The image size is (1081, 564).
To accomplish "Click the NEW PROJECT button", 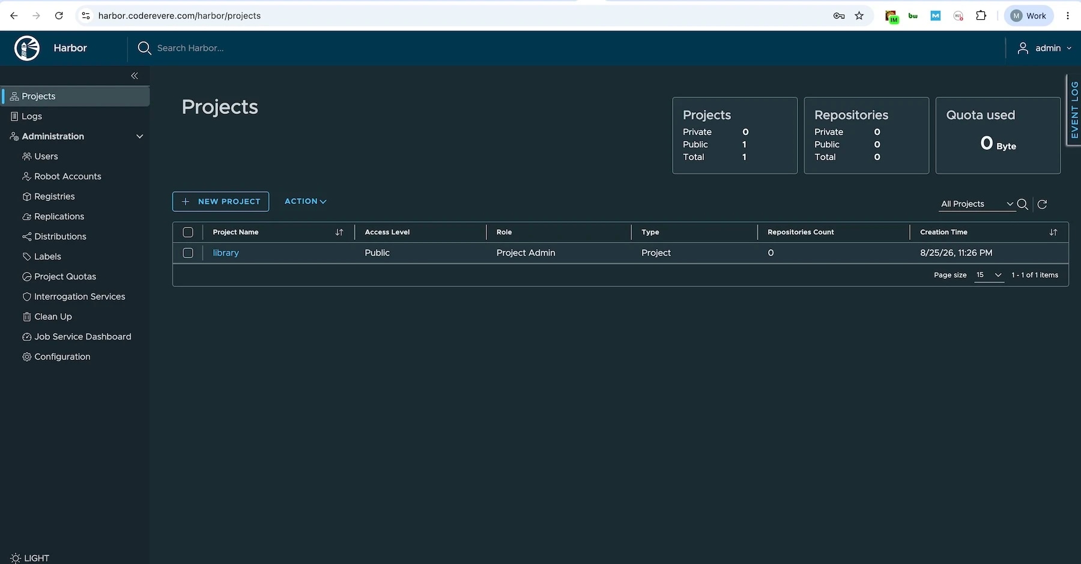I will (x=220, y=202).
